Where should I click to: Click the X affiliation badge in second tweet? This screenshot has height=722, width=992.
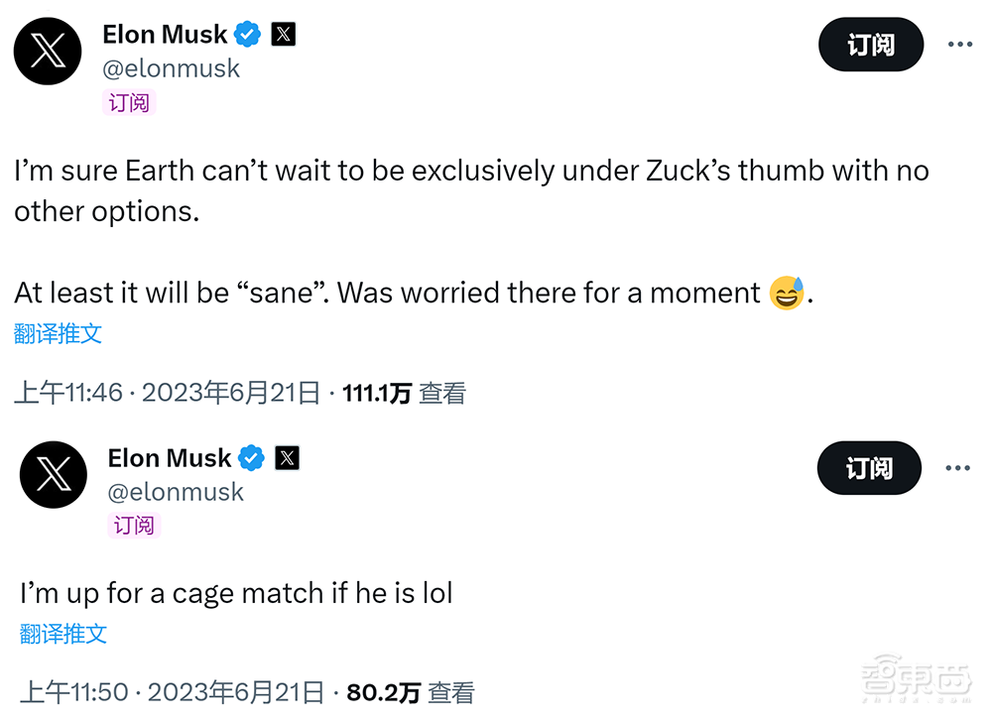287,458
